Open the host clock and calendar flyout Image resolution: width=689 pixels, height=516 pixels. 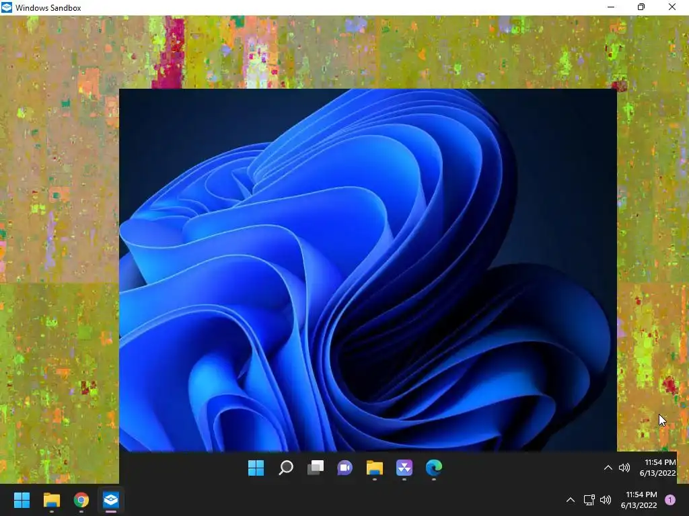[639, 500]
